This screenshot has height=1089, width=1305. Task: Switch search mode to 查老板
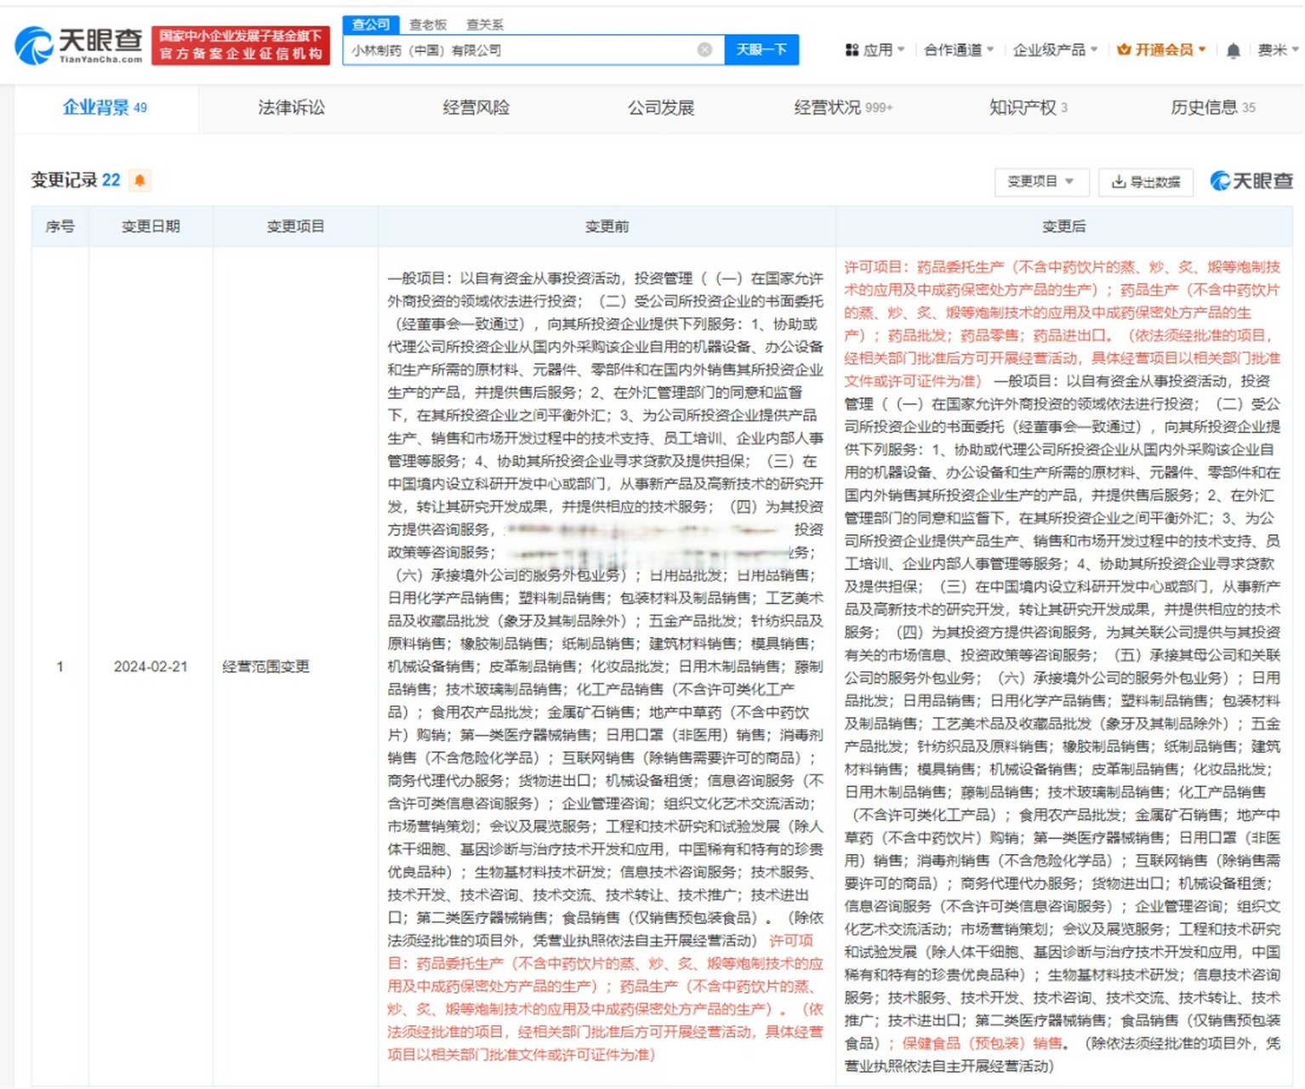point(427,25)
